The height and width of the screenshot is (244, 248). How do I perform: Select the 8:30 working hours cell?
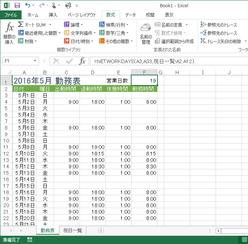coord(144,166)
